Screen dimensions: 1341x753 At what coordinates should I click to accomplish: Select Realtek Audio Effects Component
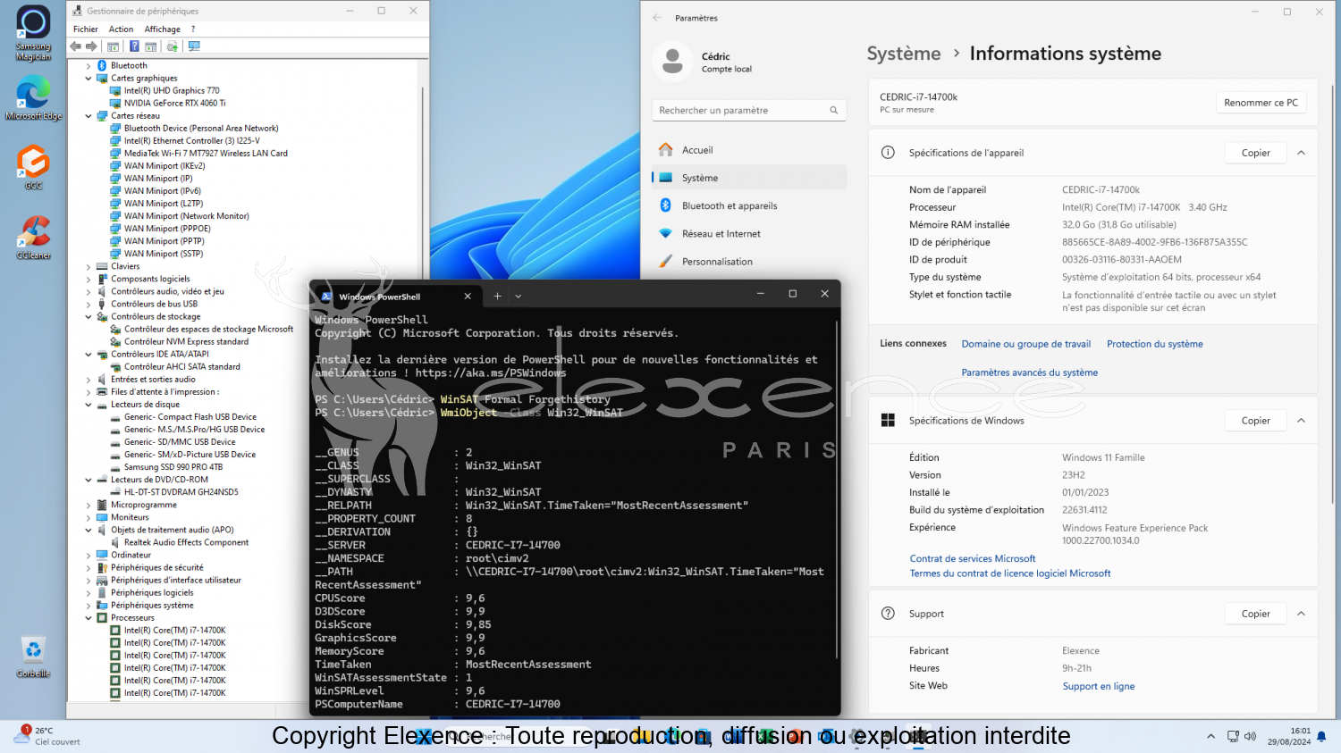click(x=186, y=543)
